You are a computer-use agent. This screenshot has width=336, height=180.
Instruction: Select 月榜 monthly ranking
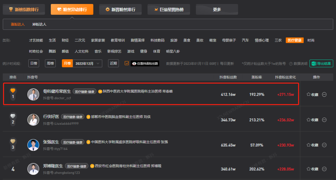coord(67,64)
